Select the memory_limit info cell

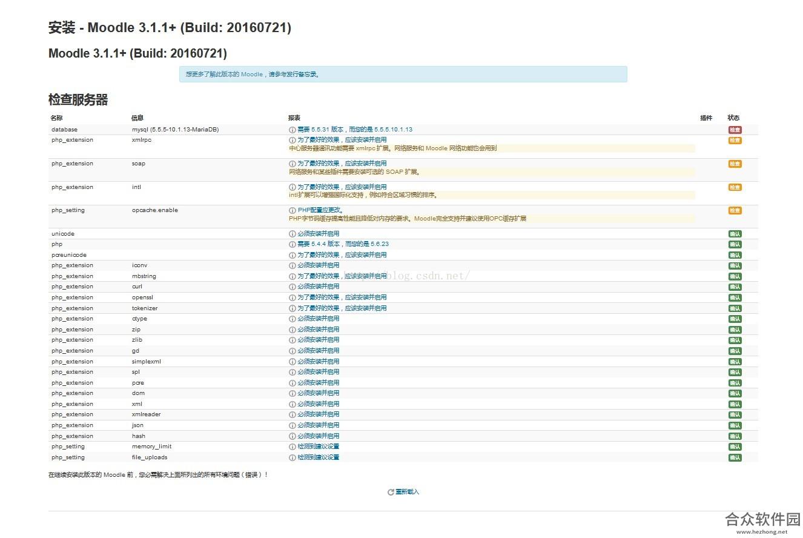pyautogui.click(x=152, y=447)
